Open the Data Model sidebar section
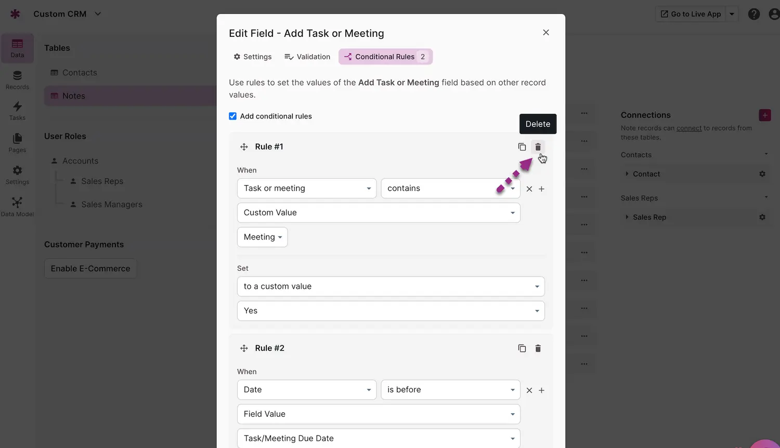This screenshot has height=448, width=780. [x=17, y=206]
